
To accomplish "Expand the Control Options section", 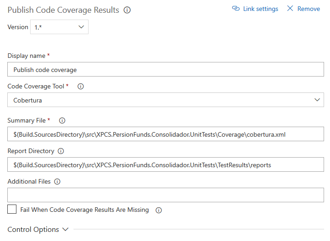I will [38, 230].
